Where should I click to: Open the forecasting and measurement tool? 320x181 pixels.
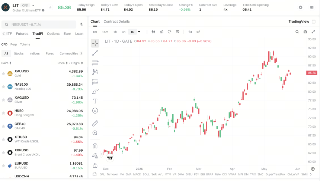click(x=95, y=82)
